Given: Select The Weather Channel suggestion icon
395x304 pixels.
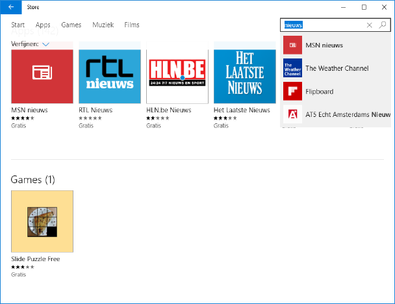Looking at the screenshot, I should pyautogui.click(x=292, y=68).
